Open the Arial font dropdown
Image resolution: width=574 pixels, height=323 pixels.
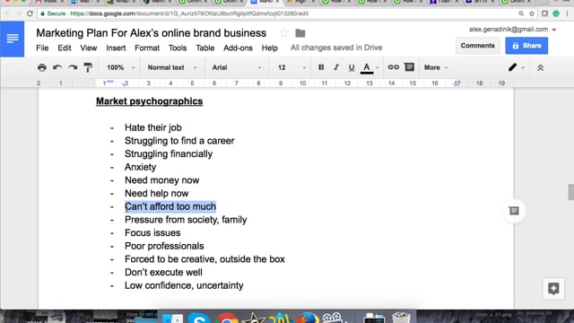[237, 68]
